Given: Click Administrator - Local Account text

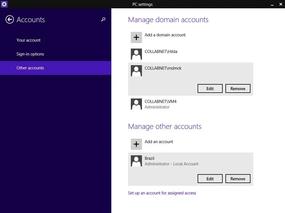Looking at the screenshot, I should [x=171, y=164].
